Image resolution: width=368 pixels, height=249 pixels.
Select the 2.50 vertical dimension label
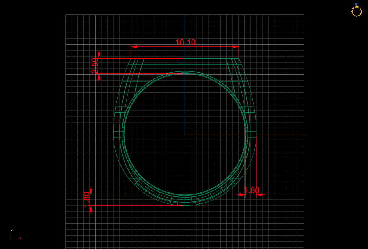(95, 66)
